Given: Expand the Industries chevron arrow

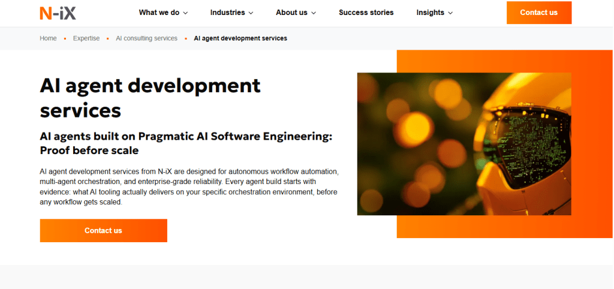Looking at the screenshot, I should pyautogui.click(x=251, y=13).
